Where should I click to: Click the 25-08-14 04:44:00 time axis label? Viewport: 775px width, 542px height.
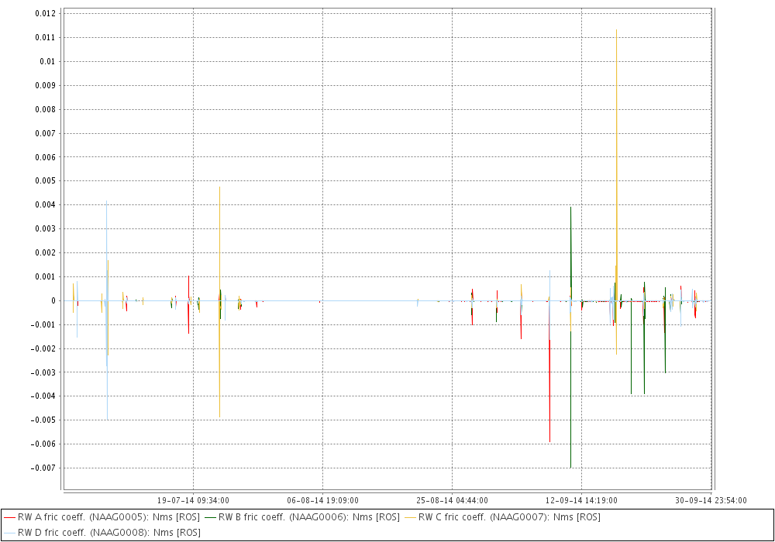[453, 500]
